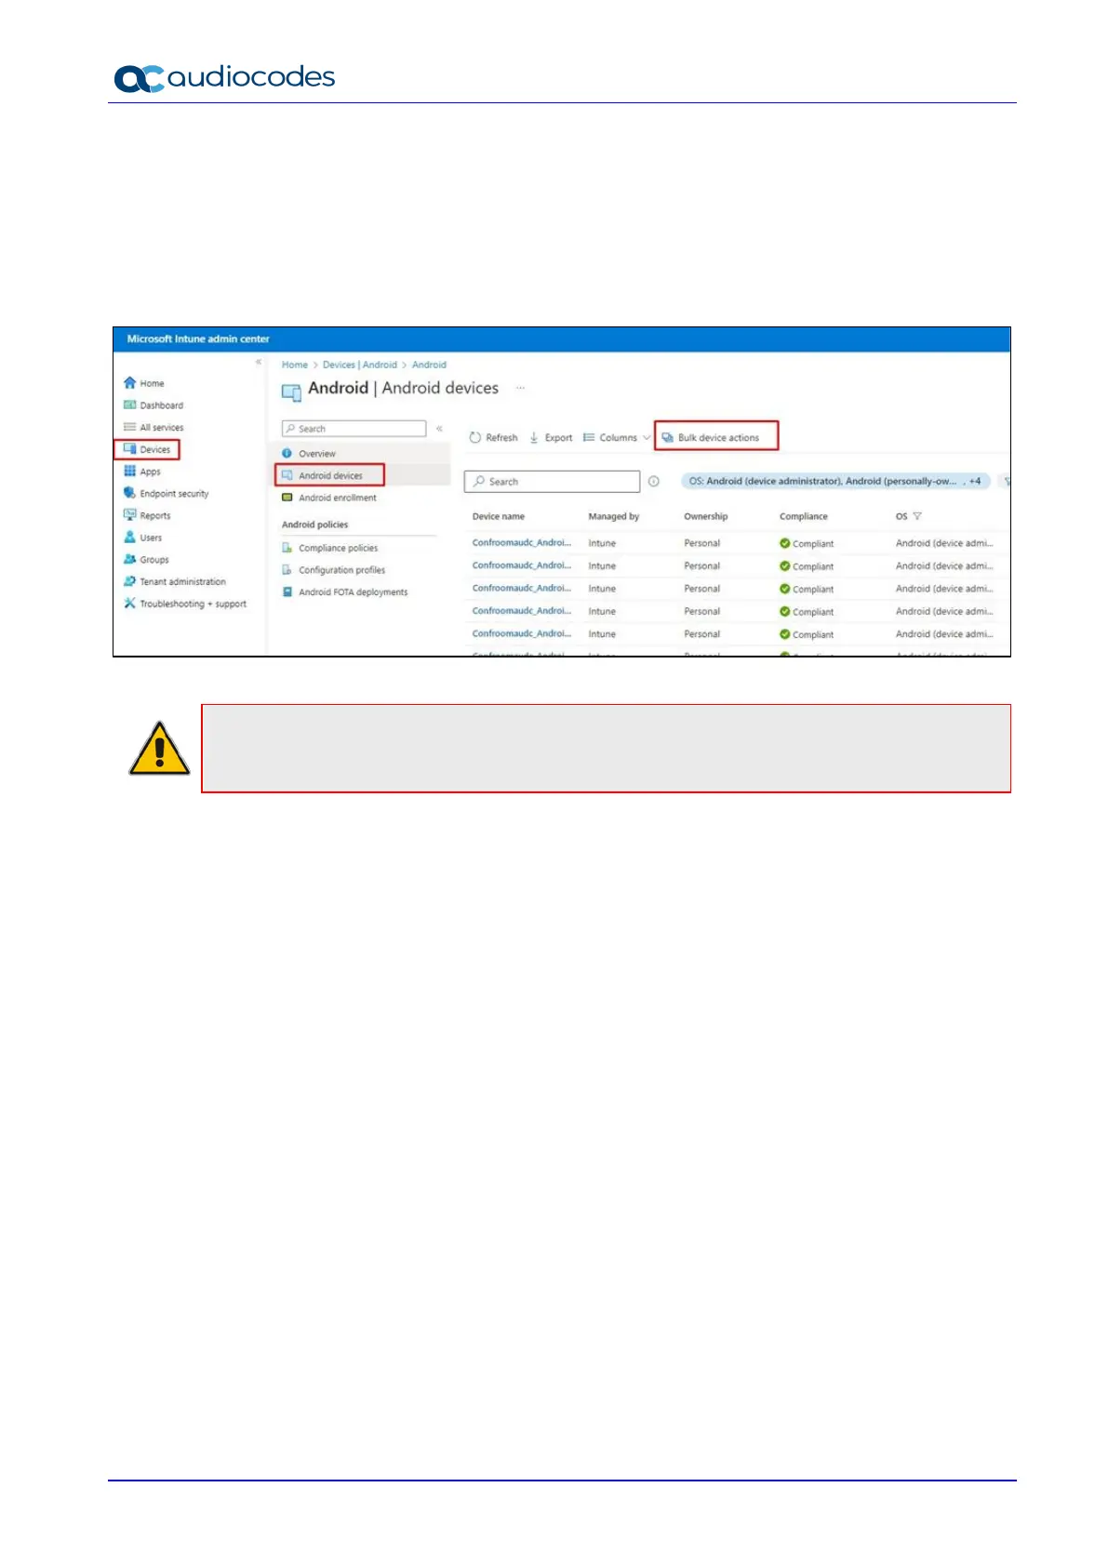Sort by the Ownership column header
1108x1567 pixels.
pos(706,516)
